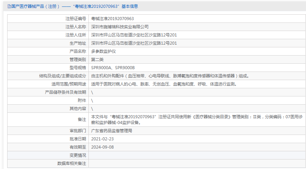Image resolution: width=306 pixels, height=169 pixels.
Task: Click the 数据库相关备注 row label
Action: click(72, 164)
